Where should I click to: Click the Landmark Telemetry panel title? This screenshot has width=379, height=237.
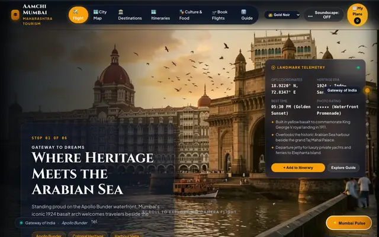[x=301, y=68]
